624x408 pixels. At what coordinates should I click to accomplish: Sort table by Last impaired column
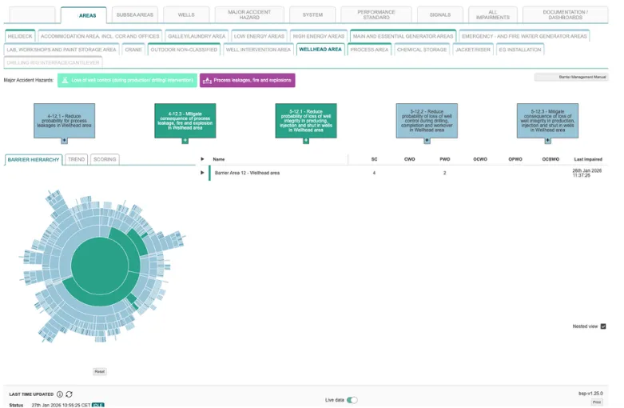[588, 159]
